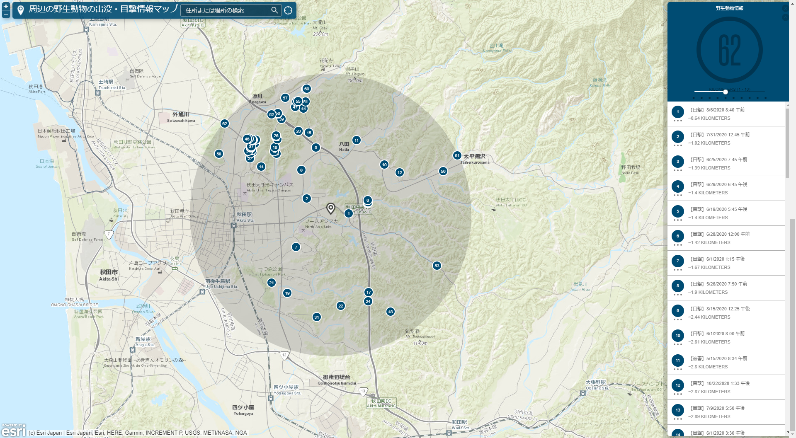Zoom in on the map
796x438 pixels.
pyautogui.click(x=6, y=7)
